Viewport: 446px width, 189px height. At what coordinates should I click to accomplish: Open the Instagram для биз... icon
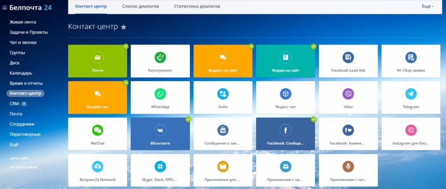[411, 130]
